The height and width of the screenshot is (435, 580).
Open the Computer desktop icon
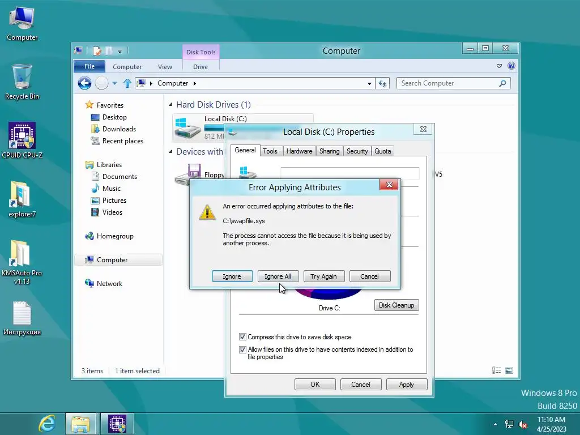coord(22,23)
